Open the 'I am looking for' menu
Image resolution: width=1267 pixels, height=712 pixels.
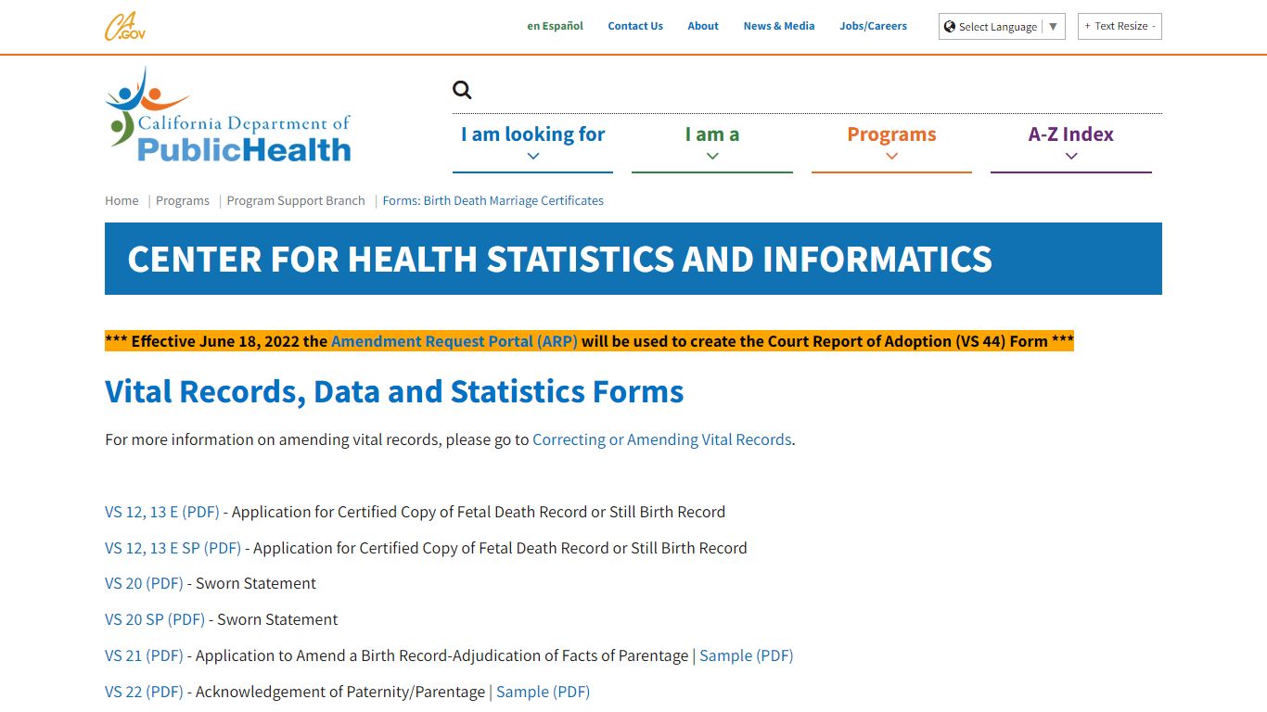coord(533,134)
